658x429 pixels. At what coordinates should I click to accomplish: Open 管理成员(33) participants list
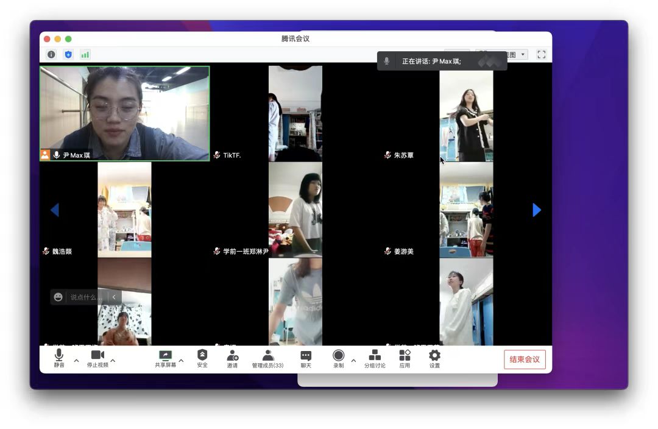[267, 358]
